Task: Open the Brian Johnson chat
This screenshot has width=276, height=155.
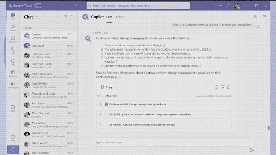Action: (49, 153)
